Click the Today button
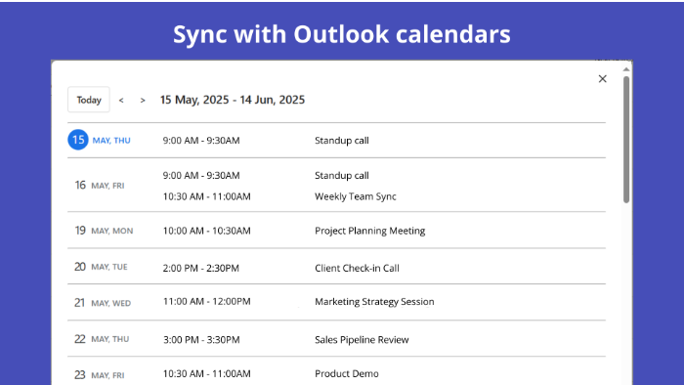 pyautogui.click(x=89, y=100)
